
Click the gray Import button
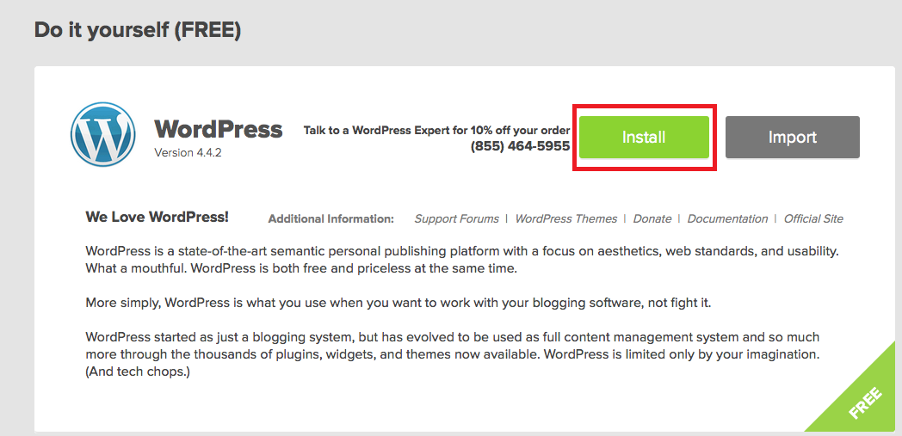[792, 138]
